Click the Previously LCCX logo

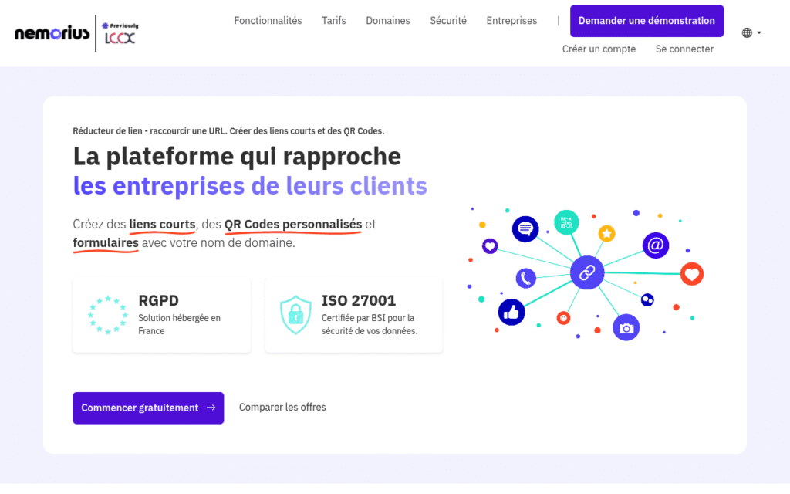tap(120, 33)
